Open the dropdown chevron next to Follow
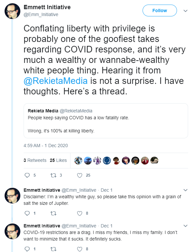 pos(185,11)
